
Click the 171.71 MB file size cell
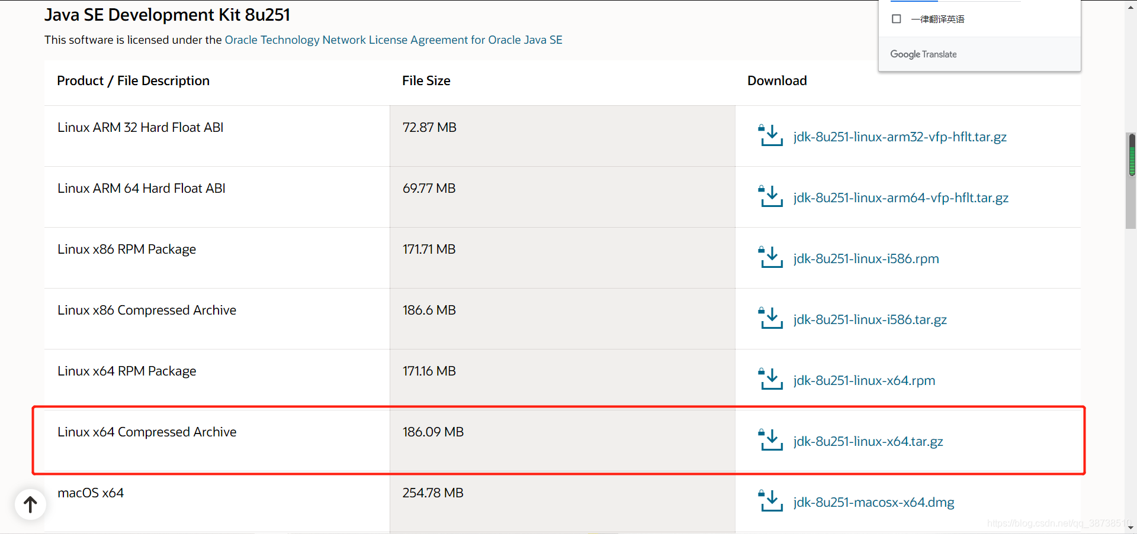pyautogui.click(x=563, y=258)
